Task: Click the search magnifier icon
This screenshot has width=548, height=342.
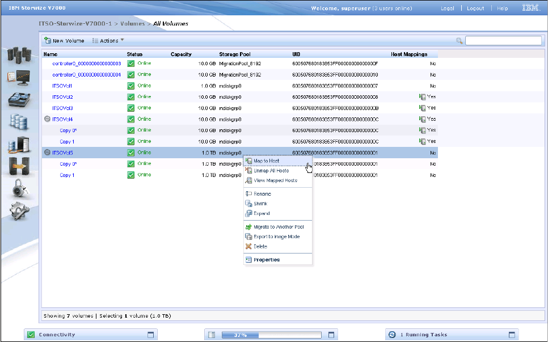Action: [x=460, y=41]
